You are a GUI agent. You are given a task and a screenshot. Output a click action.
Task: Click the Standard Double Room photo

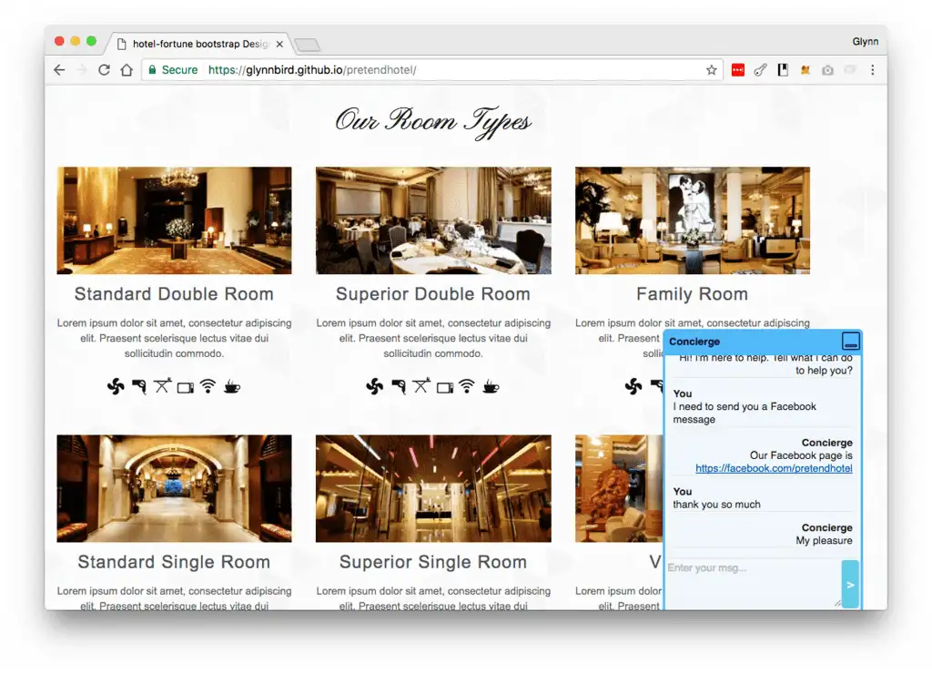(174, 220)
